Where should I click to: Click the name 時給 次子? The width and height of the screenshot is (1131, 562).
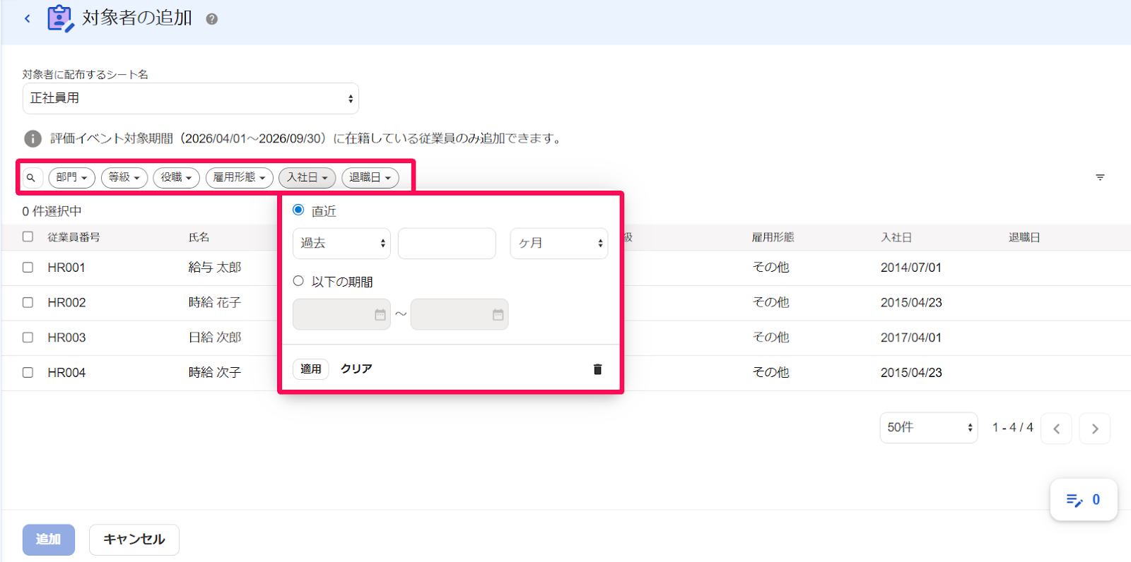[x=215, y=372]
